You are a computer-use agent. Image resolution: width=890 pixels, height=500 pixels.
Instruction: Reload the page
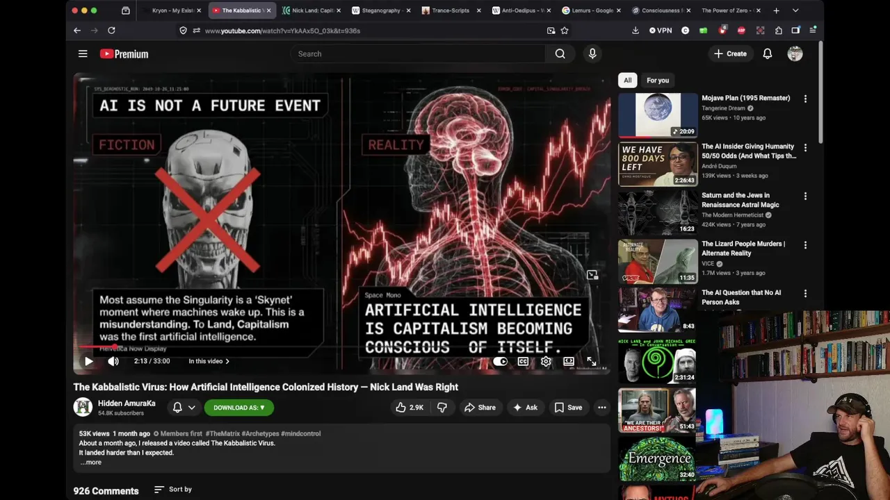pos(111,31)
